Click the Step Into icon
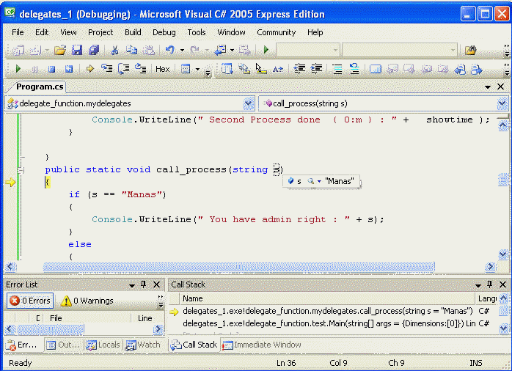 107,69
